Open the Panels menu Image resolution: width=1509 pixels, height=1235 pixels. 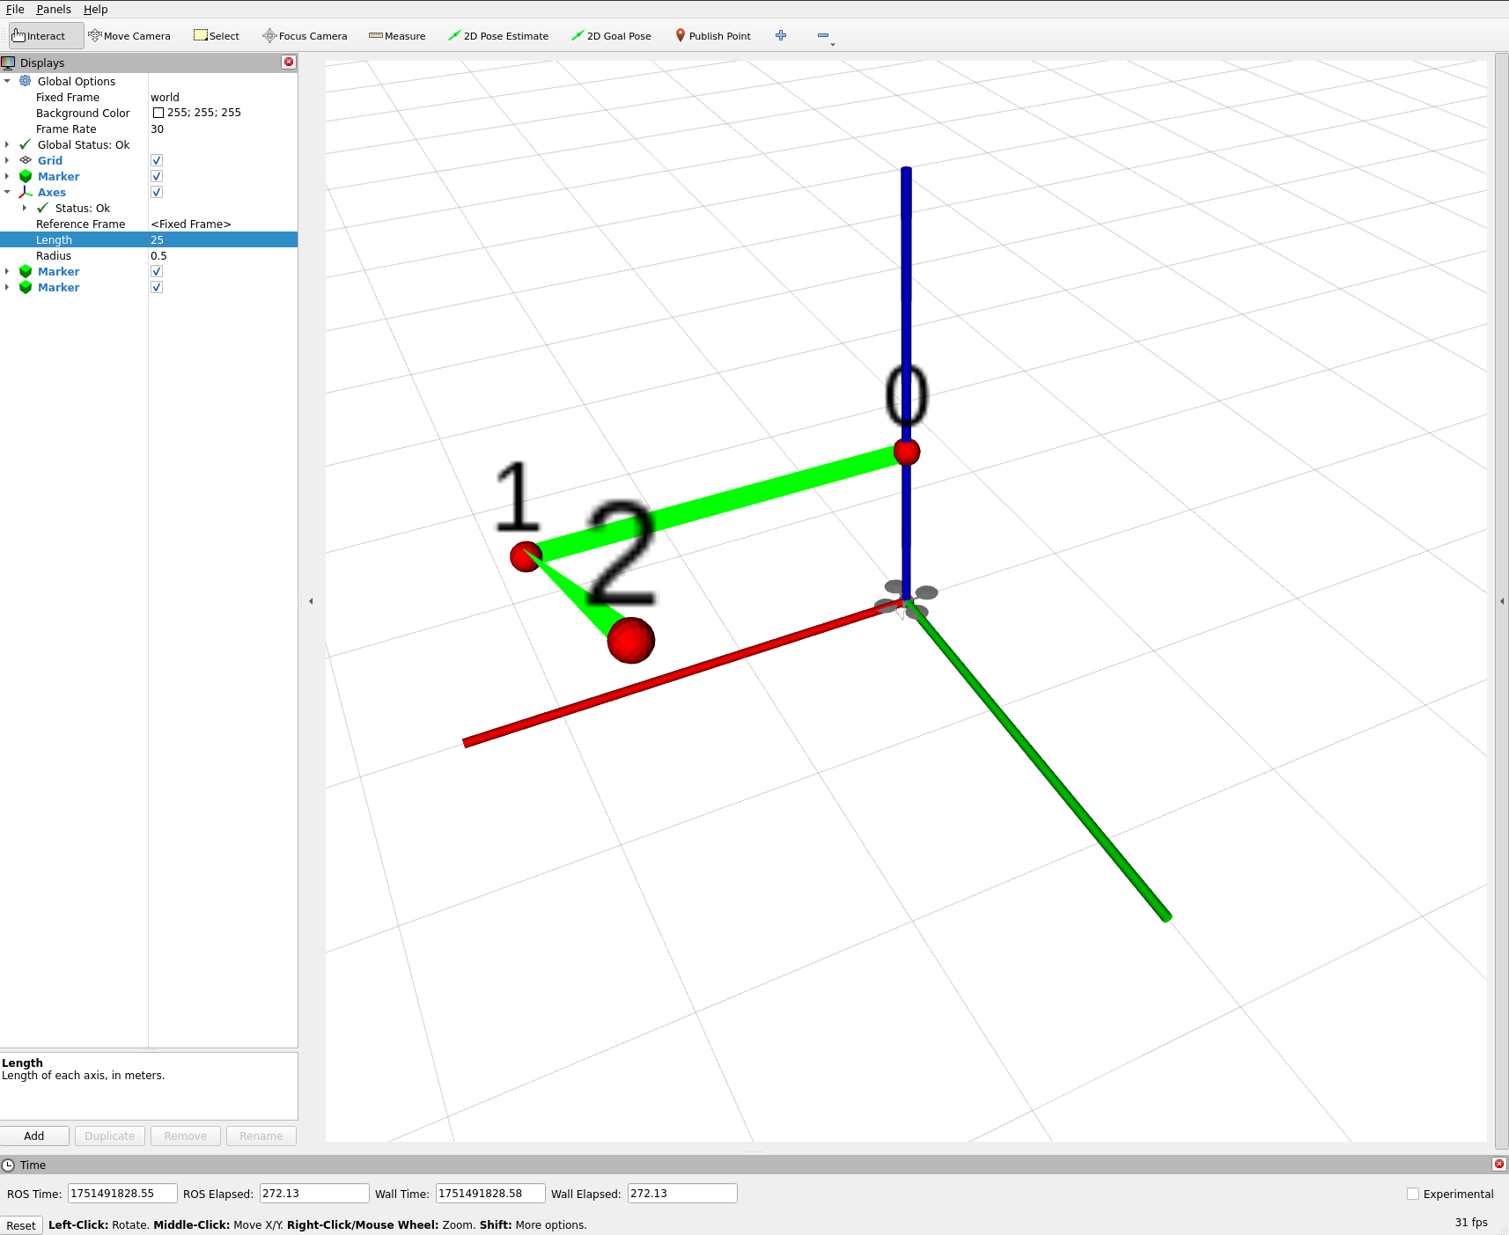[x=54, y=10]
